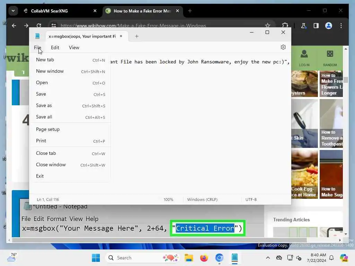Click wikiHow RANDOM dice icon
Viewport: 355px width, 266px height.
330,58
